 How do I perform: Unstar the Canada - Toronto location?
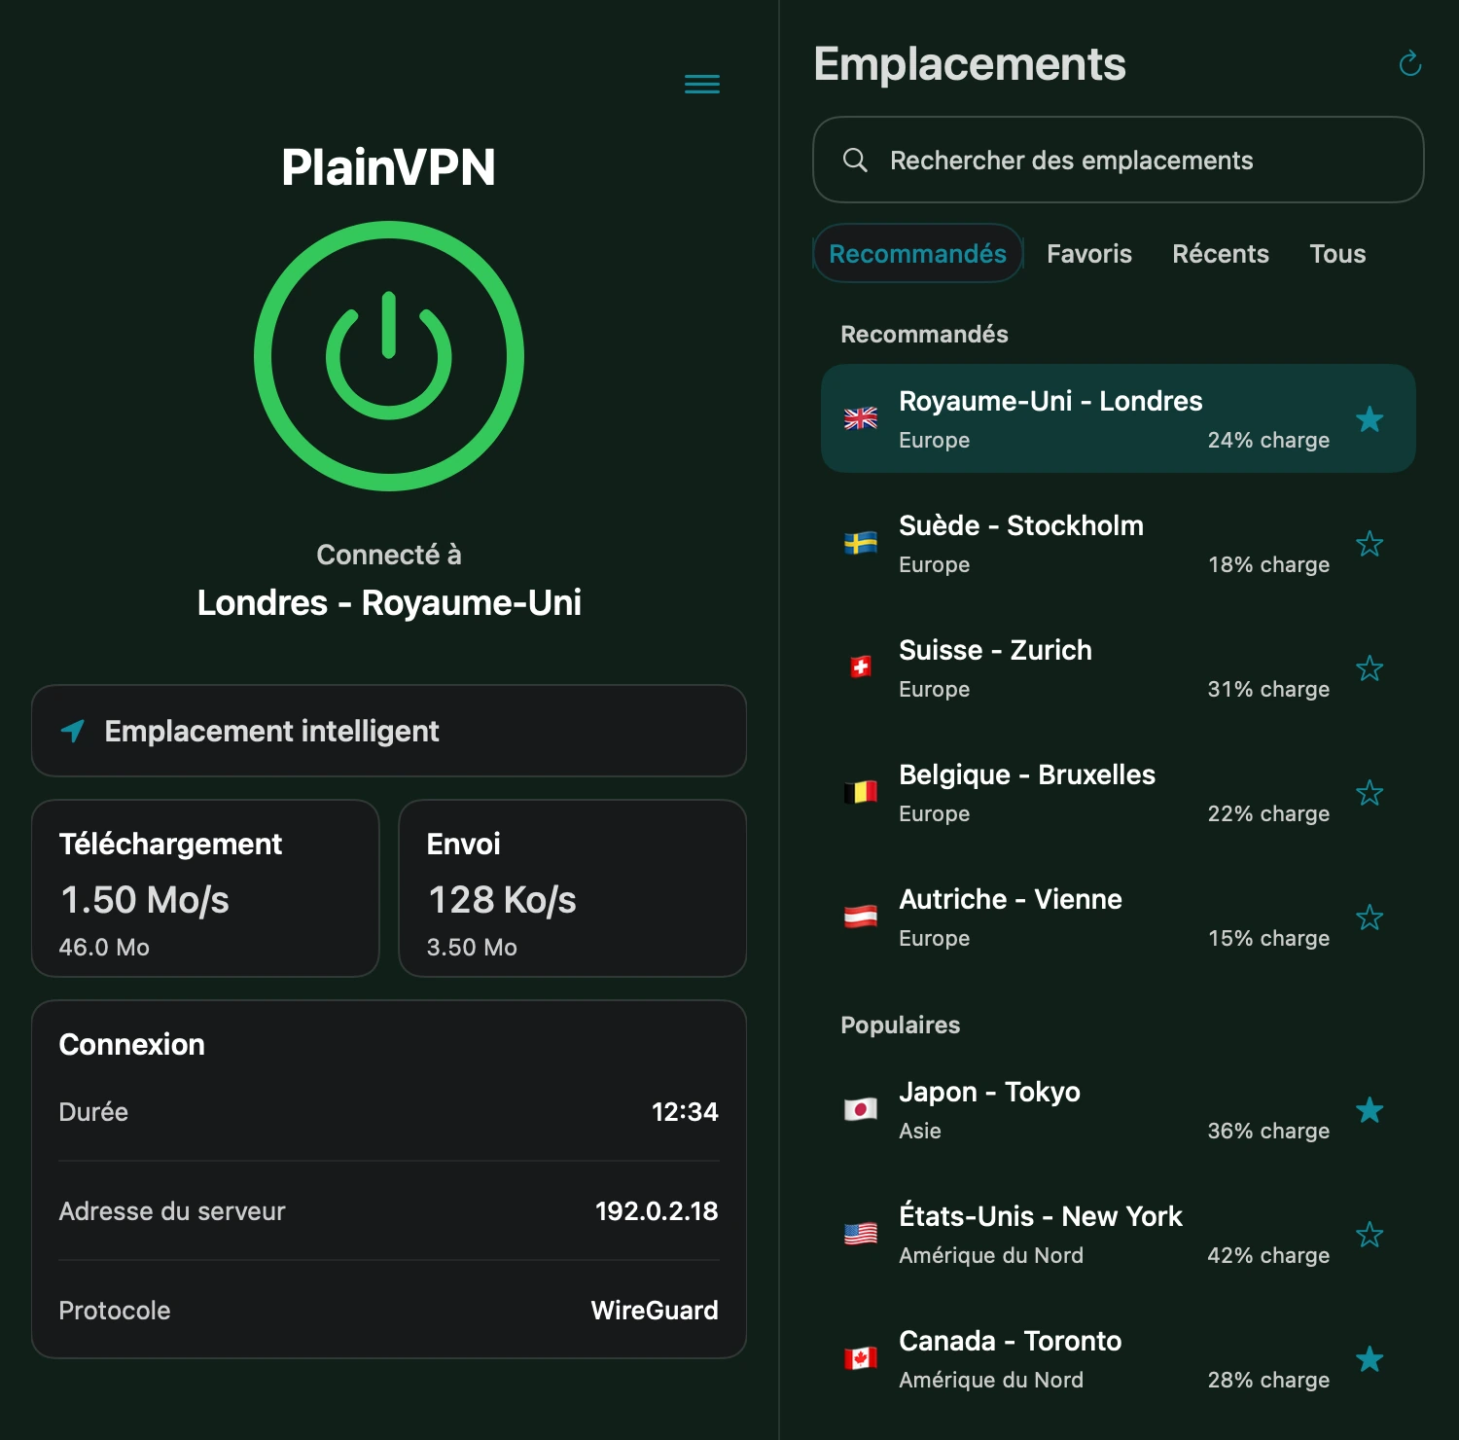(1370, 1359)
